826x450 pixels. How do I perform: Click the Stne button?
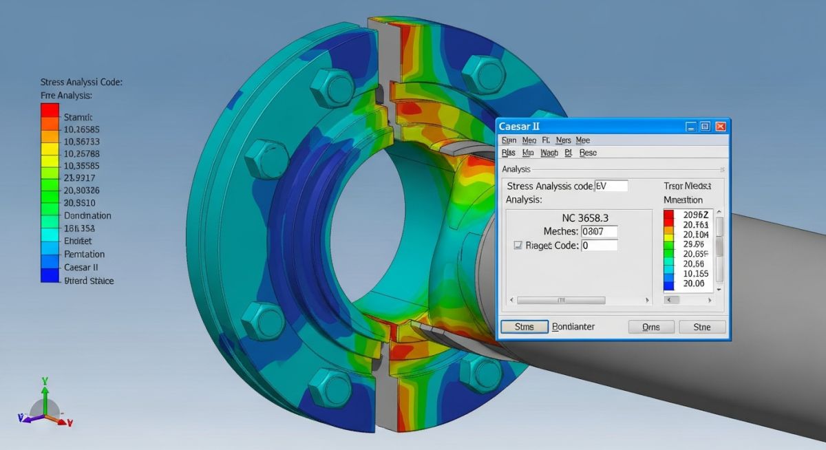click(x=703, y=327)
